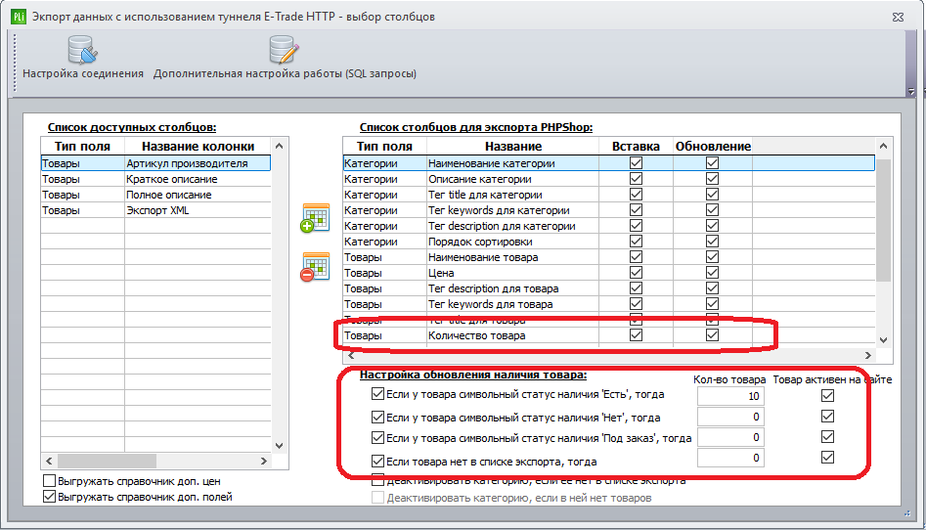Image resolution: width=926 pixels, height=530 pixels.
Task: Click up arrow of export columns scrollbar
Action: pyautogui.click(x=884, y=146)
